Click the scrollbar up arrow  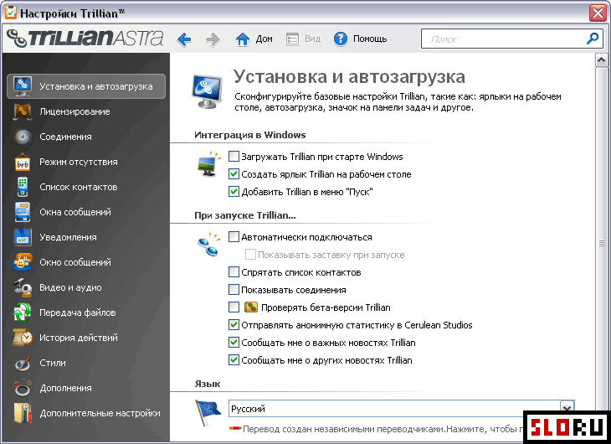point(601,60)
